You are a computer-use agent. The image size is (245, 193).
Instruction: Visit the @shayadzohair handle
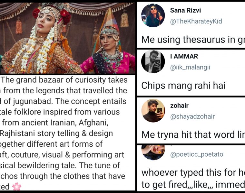point(192,116)
